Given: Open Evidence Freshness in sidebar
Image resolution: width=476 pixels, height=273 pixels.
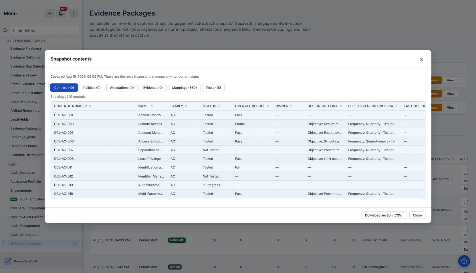Looking at the screenshot, I should 26,48.
